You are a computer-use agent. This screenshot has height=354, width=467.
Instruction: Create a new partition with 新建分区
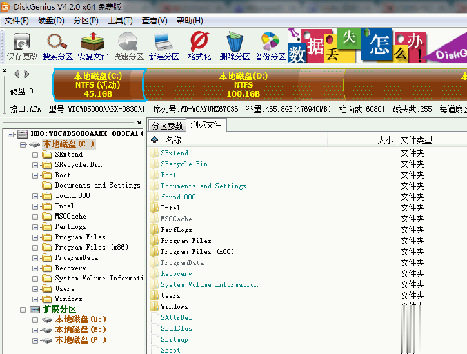[x=164, y=46]
